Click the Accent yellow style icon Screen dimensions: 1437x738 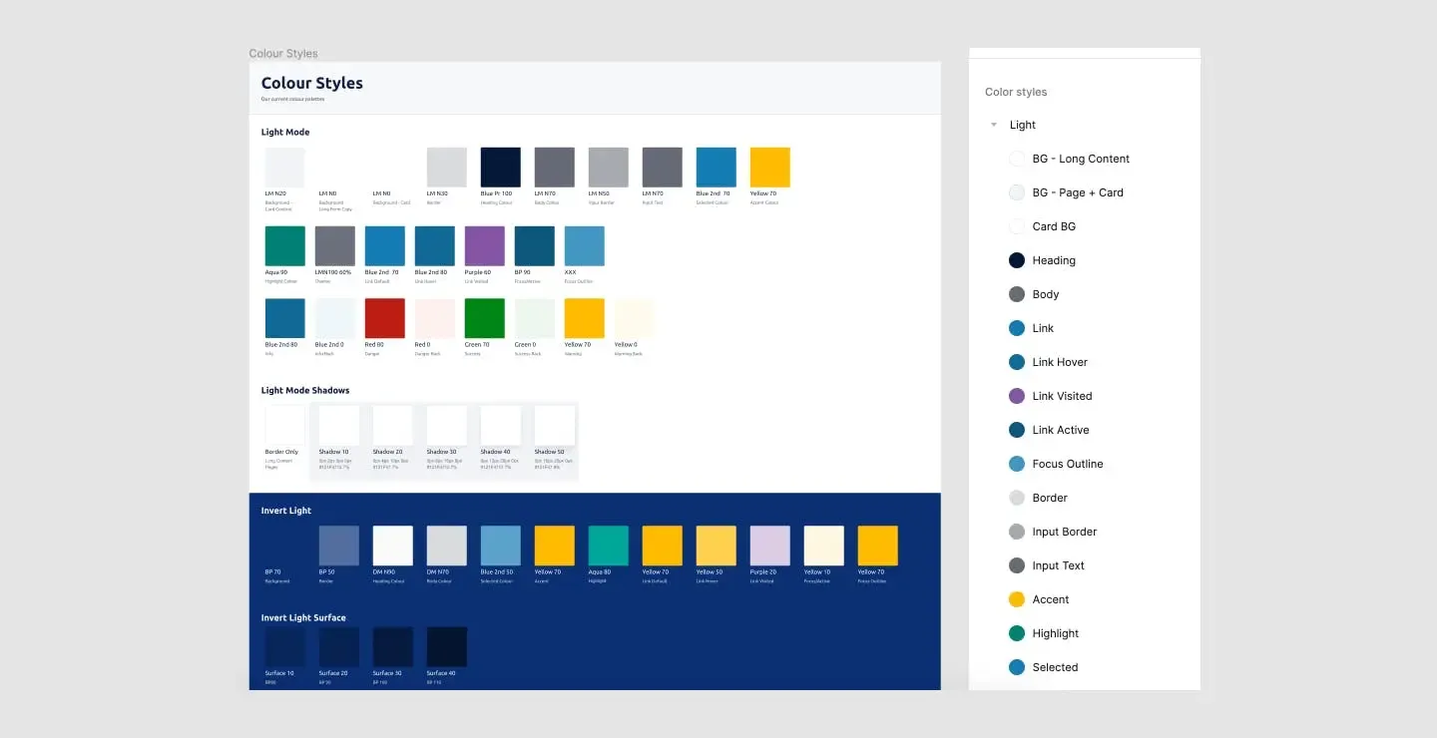pyautogui.click(x=1016, y=599)
